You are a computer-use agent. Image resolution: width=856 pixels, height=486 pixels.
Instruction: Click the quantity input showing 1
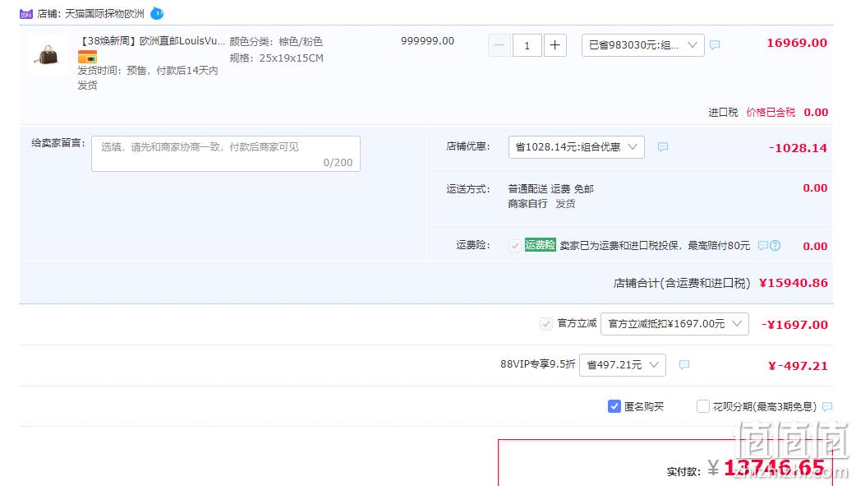[527, 45]
